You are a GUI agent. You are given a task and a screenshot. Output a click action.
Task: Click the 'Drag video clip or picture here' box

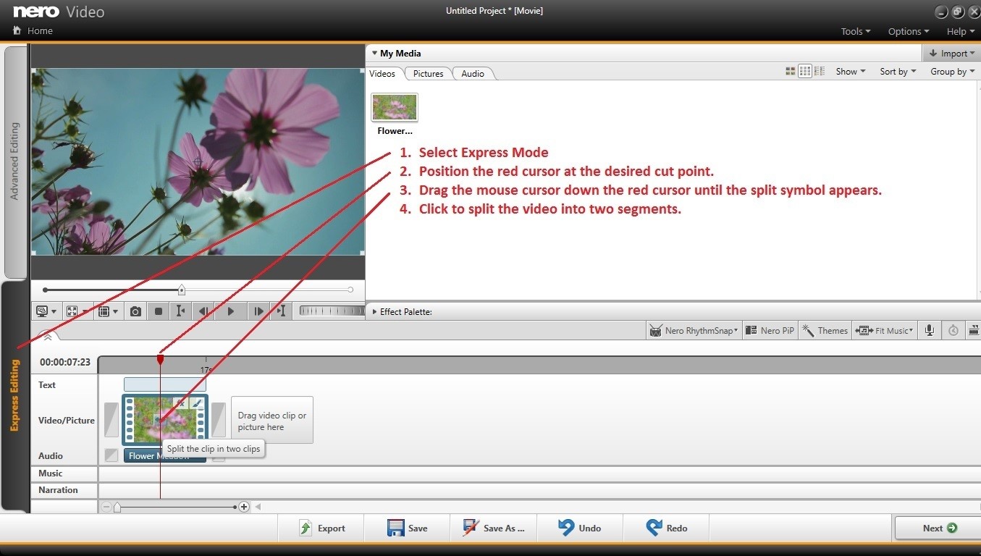point(272,420)
